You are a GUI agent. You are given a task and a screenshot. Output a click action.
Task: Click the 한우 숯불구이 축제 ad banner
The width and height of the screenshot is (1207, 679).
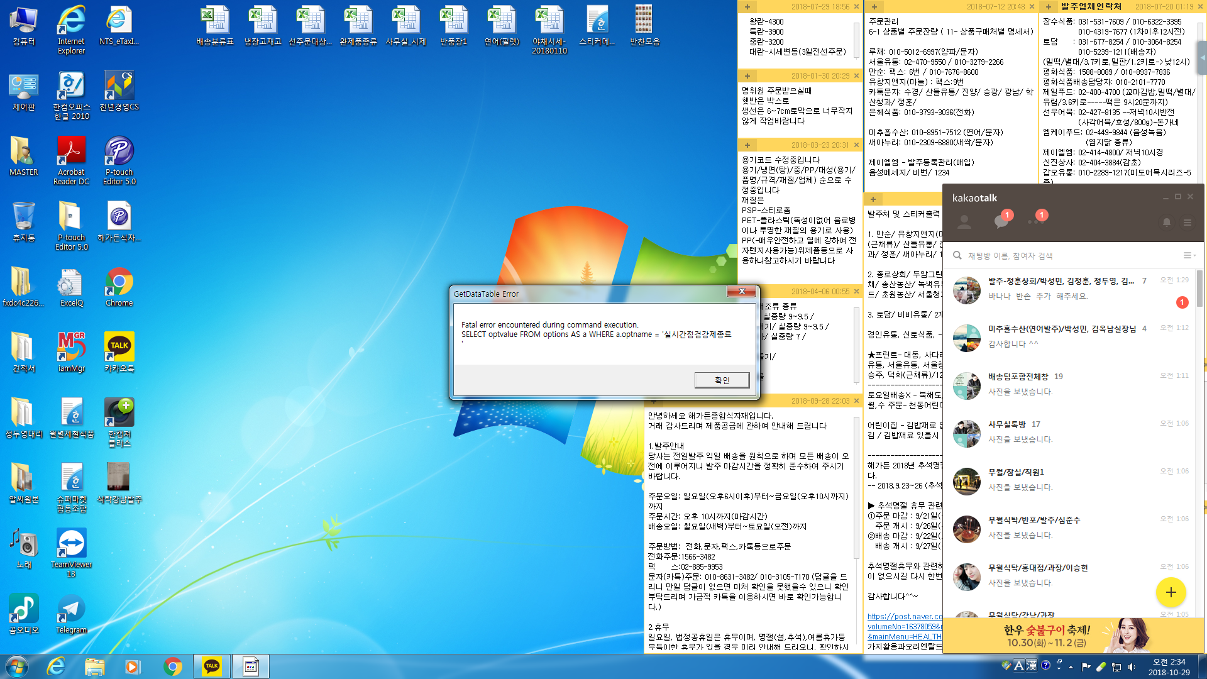(x=1073, y=636)
